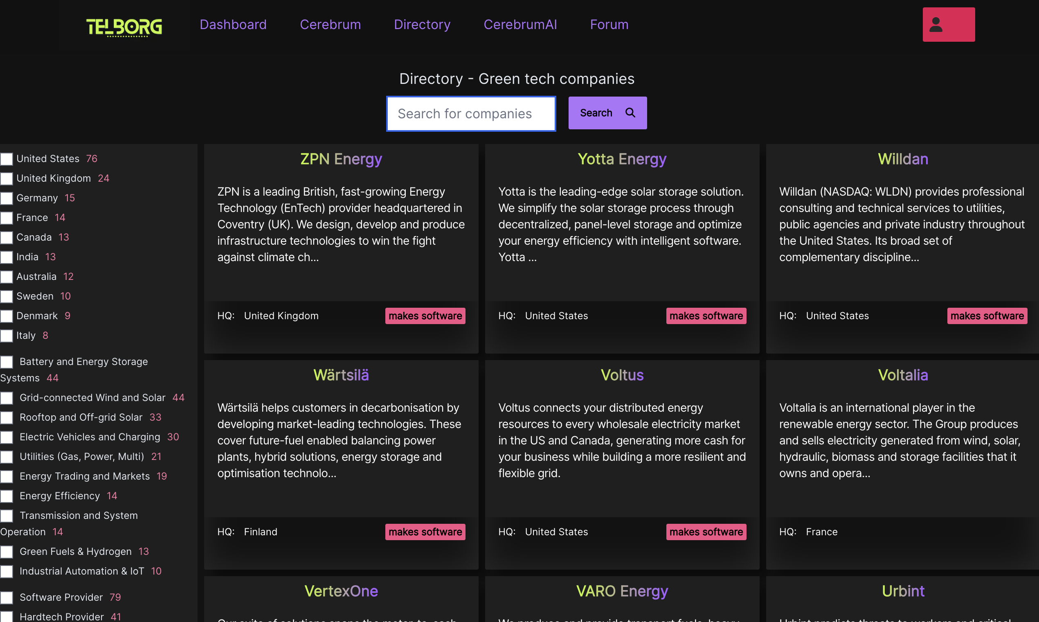1039x622 pixels.
Task: Open the VertexOne company title
Action: pos(341,591)
